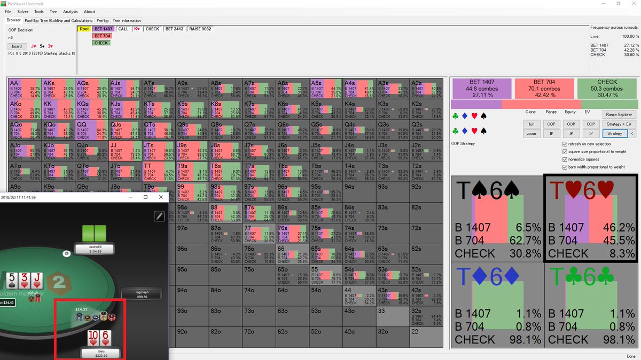Select the green CHECK tree node
Image resolution: width=641 pixels, height=360 pixels.
pyautogui.click(x=101, y=43)
